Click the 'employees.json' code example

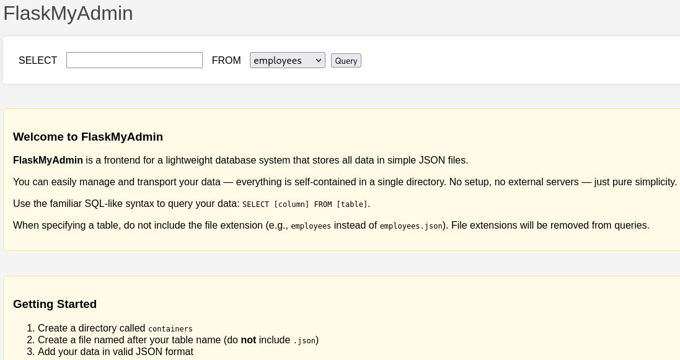(x=410, y=226)
